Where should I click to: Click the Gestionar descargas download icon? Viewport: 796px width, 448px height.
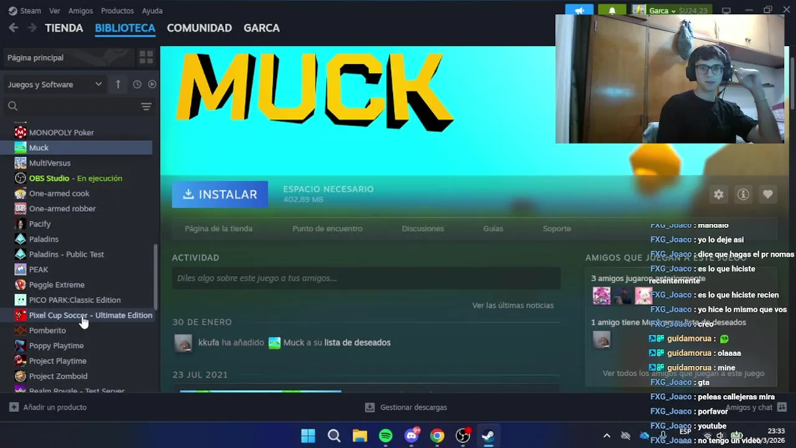point(369,407)
